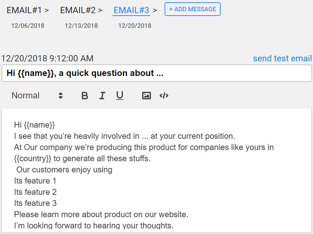Click the arrow right after EMAIL#1

pyautogui.click(x=47, y=10)
